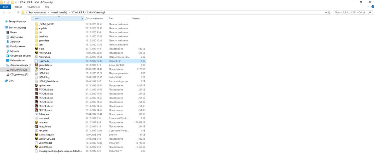The width and height of the screenshot is (375, 154).
Task: Click the run.cmd script icon
Action: 36,131
